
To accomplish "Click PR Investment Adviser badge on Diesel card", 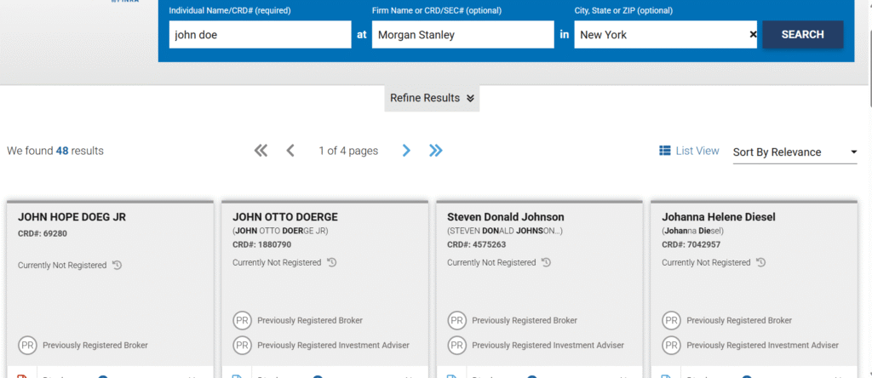I will (x=671, y=345).
